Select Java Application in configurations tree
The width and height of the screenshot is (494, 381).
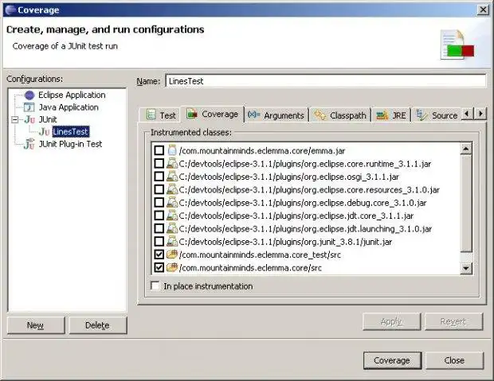tap(69, 107)
